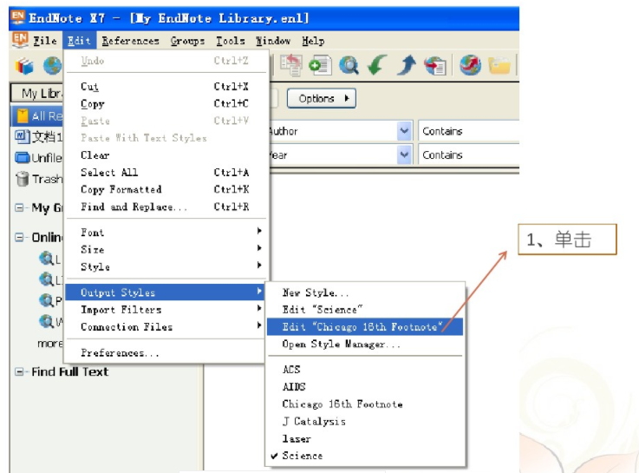The height and width of the screenshot is (473, 639).
Task: Select the laser output style
Action: coord(365,439)
